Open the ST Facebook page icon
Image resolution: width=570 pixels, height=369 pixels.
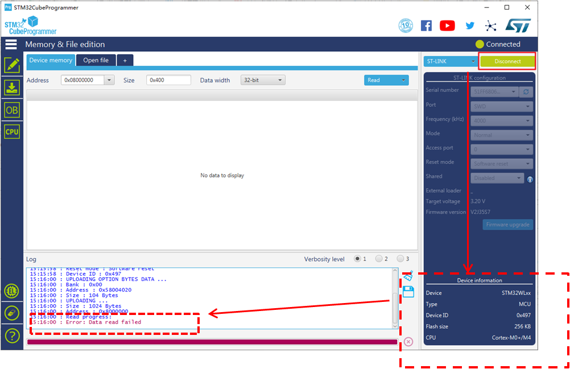coord(426,26)
